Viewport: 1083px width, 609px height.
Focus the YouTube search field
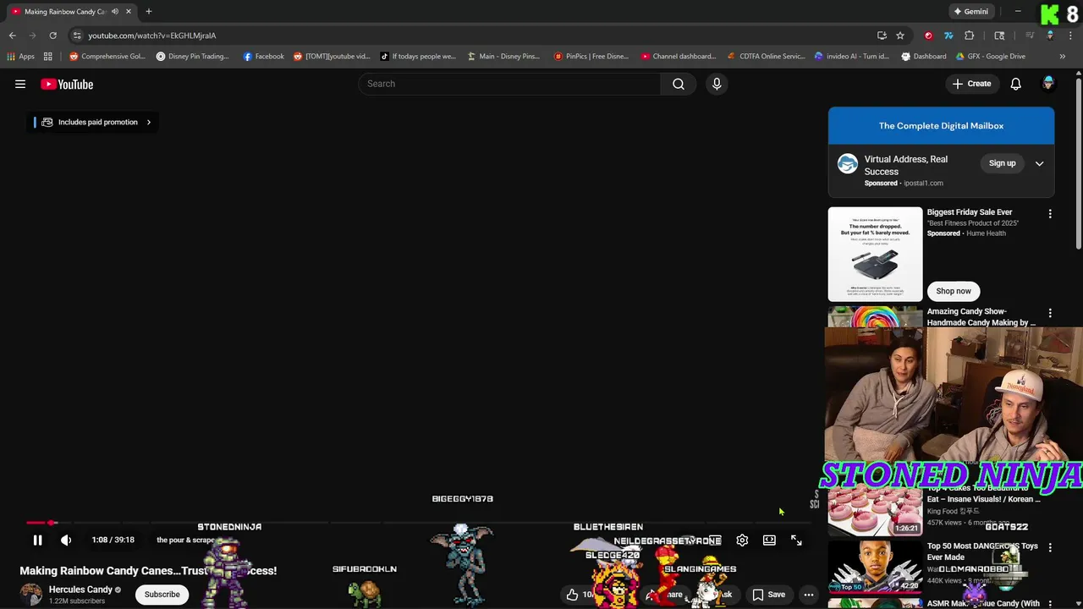tap(509, 84)
